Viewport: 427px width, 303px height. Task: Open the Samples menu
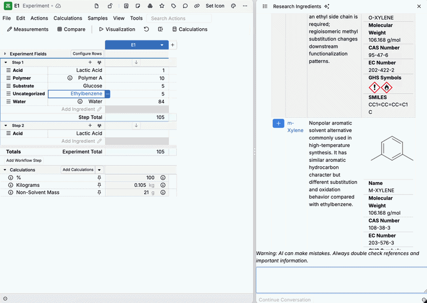(98, 18)
